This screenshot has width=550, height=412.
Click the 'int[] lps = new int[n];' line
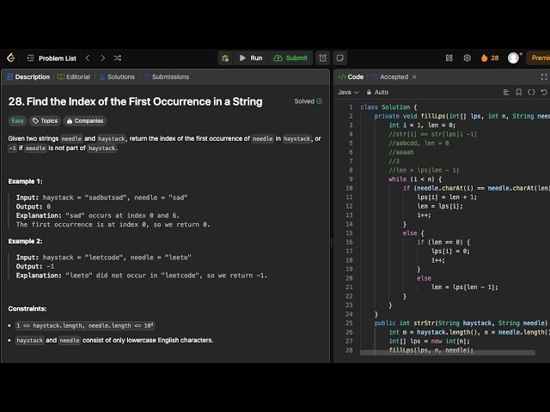pyautogui.click(x=429, y=342)
